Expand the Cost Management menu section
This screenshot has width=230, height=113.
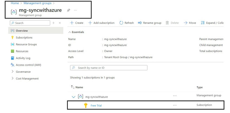[x=12, y=78]
